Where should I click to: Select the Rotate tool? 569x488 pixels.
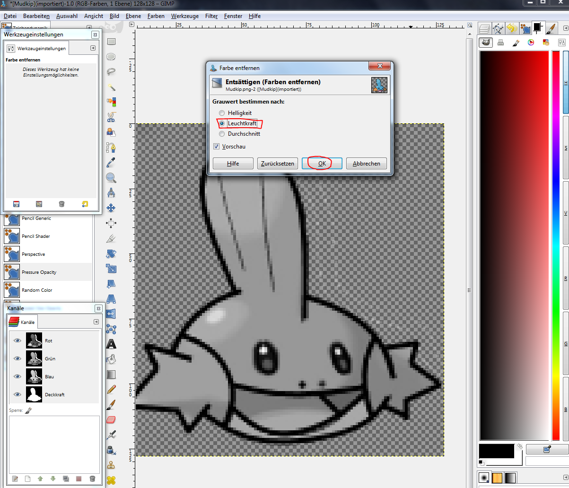[x=111, y=253]
